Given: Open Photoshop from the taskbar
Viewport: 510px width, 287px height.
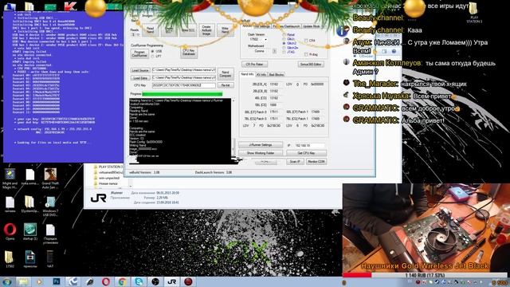Looking at the screenshot, I should pyautogui.click(x=57, y=281).
